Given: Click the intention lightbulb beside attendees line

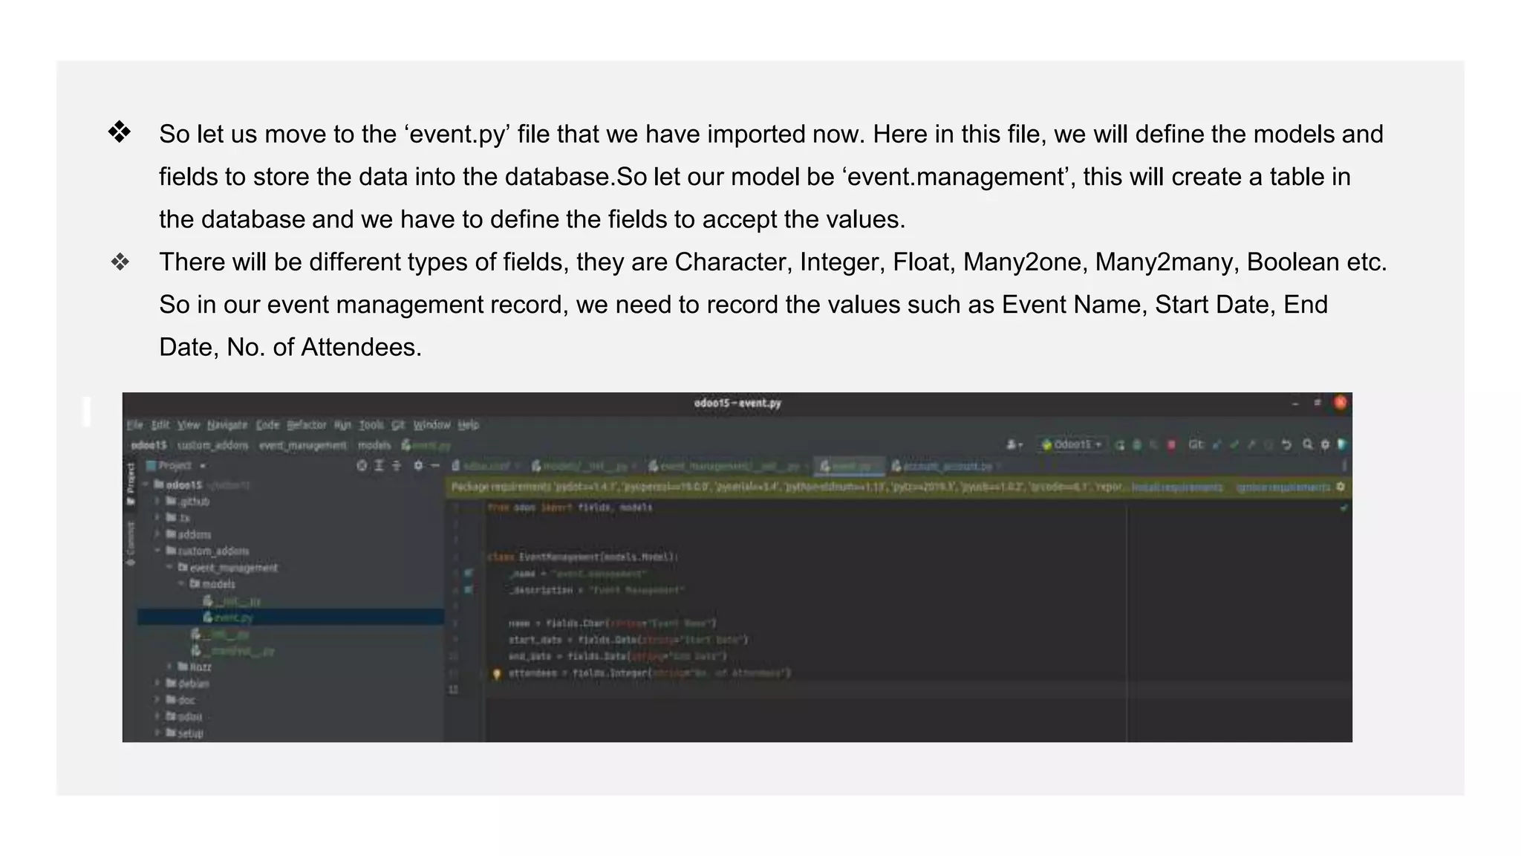Looking at the screenshot, I should pyautogui.click(x=497, y=674).
